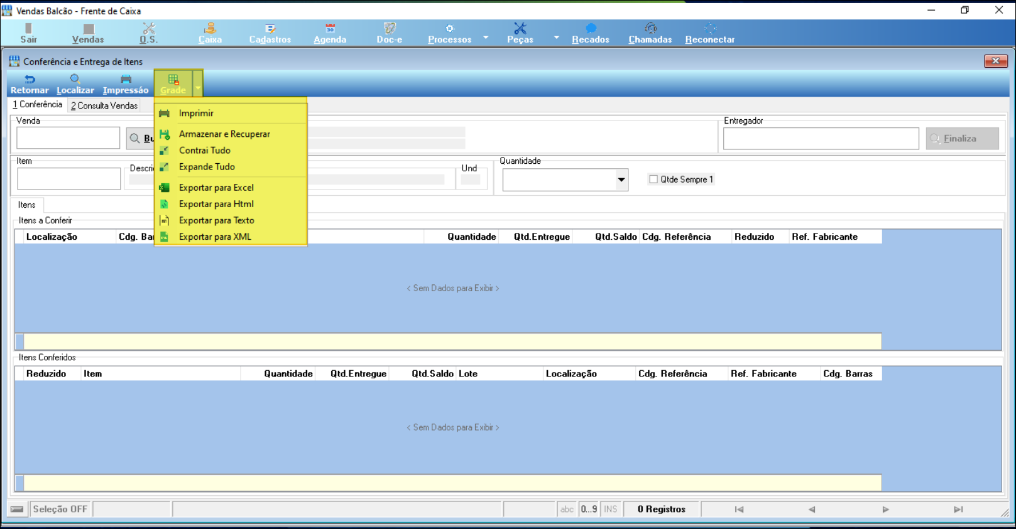Viewport: 1016px width, 529px height.
Task: Open the Chamadas calls icon
Action: 650,28
